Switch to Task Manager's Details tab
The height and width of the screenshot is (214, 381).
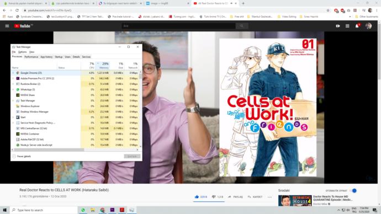coord(76,57)
